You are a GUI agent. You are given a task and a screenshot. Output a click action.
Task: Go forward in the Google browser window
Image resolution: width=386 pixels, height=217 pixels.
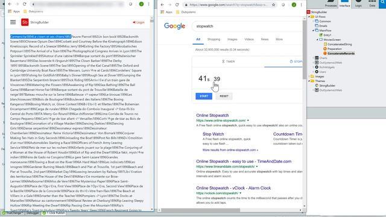click(x=169, y=5)
